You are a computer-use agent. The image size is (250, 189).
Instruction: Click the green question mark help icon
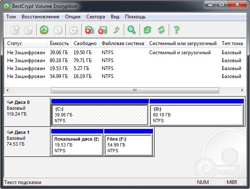pos(176,30)
